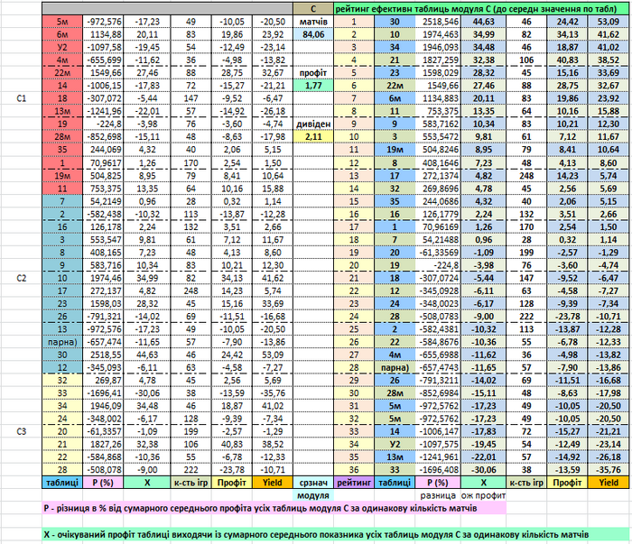Click the cell with value -307,072
The image size is (632, 544).
point(103,98)
